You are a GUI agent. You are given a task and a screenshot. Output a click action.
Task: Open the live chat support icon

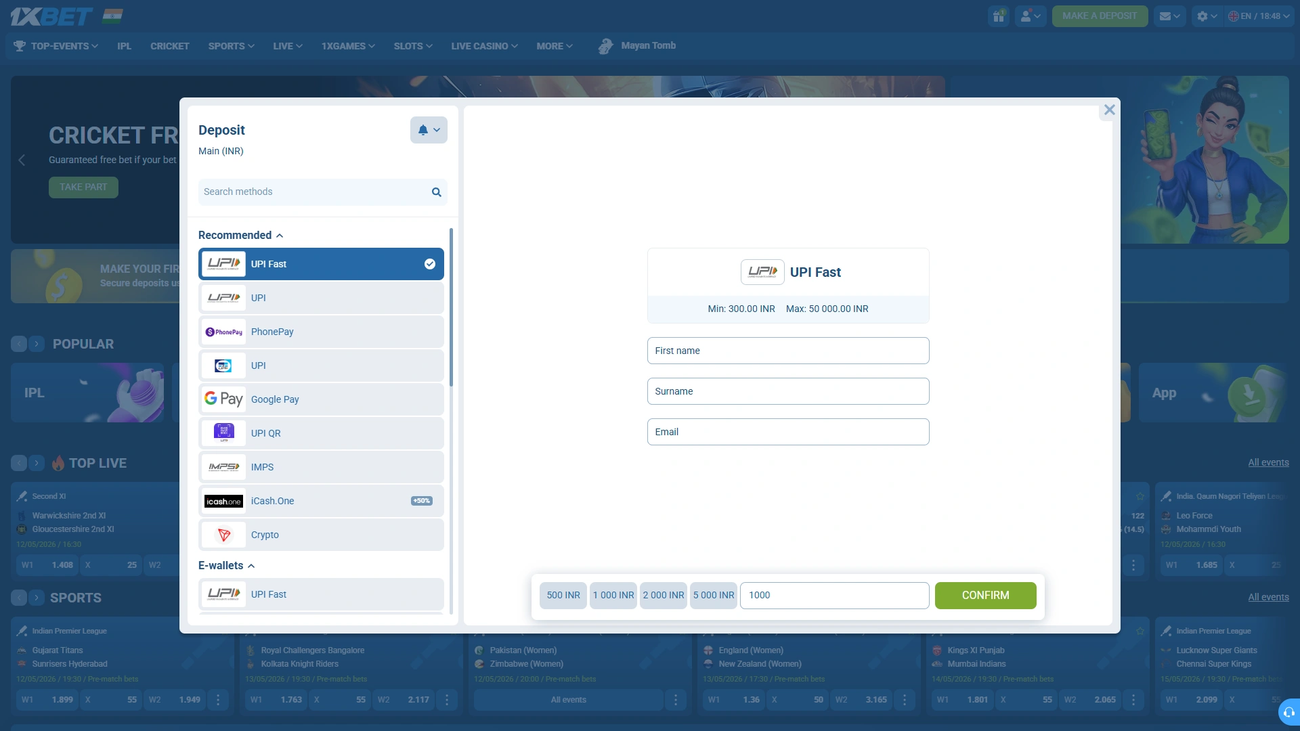click(1288, 712)
